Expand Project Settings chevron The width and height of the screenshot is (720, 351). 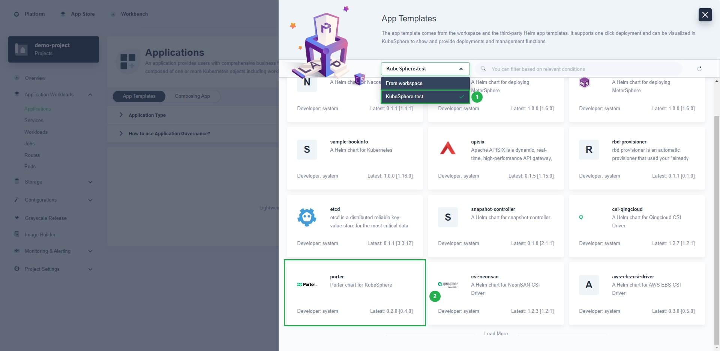tap(90, 269)
